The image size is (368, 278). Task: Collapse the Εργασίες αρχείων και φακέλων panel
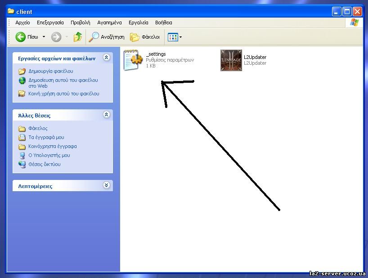click(106, 58)
